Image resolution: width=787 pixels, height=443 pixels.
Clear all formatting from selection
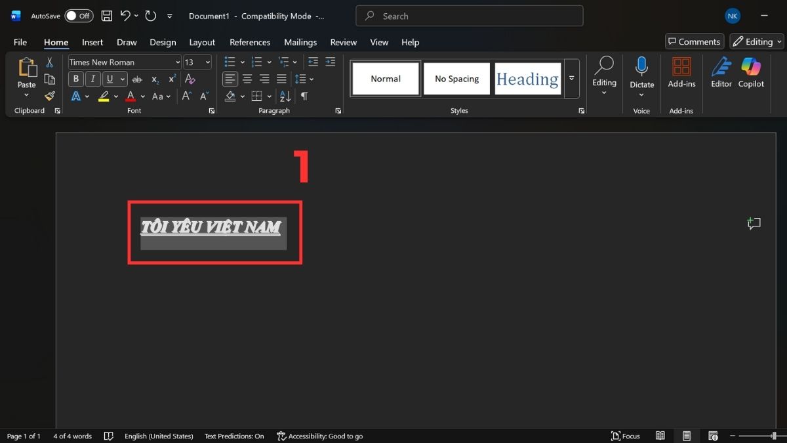click(190, 79)
